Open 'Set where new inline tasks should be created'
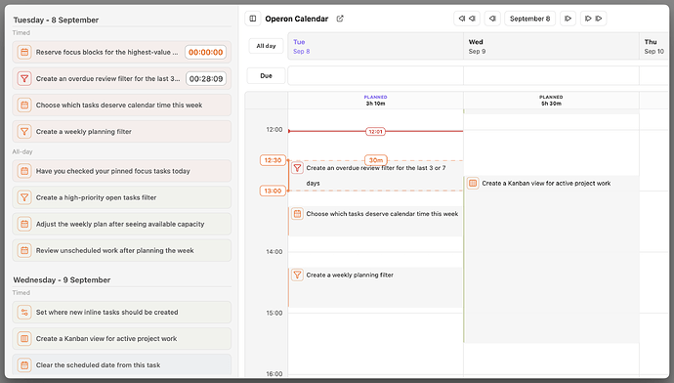 coord(107,312)
